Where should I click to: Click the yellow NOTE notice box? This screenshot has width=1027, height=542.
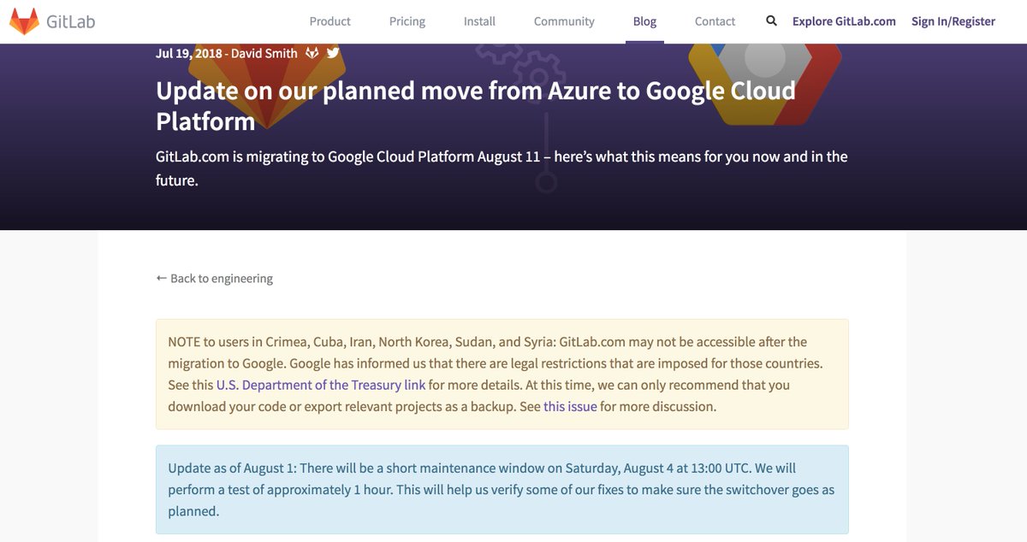point(502,374)
